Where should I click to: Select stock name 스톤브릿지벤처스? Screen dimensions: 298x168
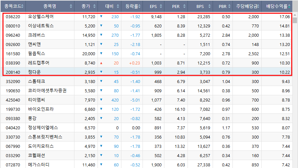45,137
